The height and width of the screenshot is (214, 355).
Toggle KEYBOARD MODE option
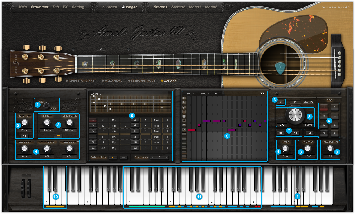141,80
